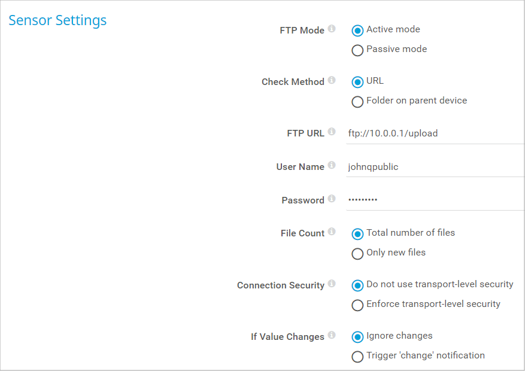The height and width of the screenshot is (371, 525).
Task: Click the info icon beside User Name
Action: click(332, 165)
